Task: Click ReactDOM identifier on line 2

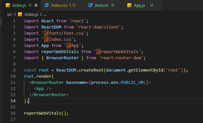Action: tap(51, 27)
